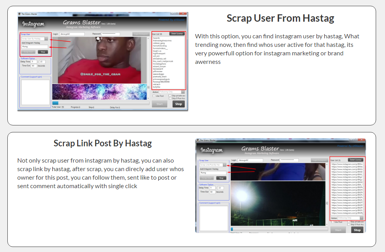Click Login Instagram button in Scrap Link Post screenshot

tap(320, 160)
